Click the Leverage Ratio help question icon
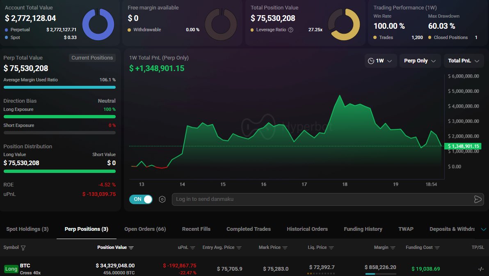Viewport: 489px width, 276px height. [291, 30]
